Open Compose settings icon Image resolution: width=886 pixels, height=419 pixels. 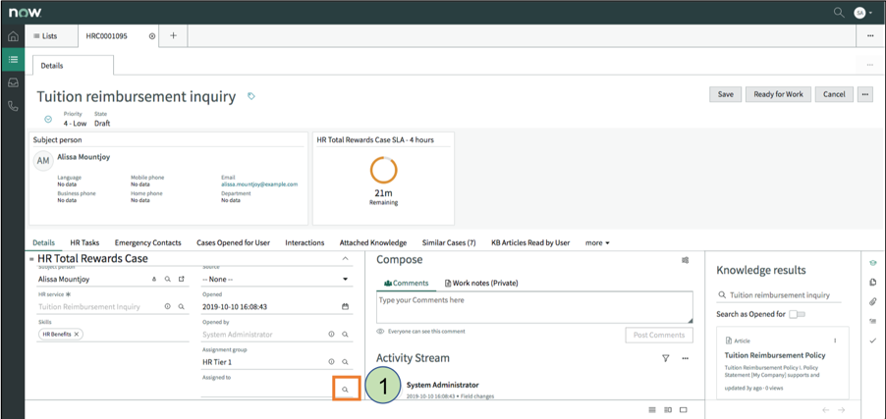(x=686, y=260)
